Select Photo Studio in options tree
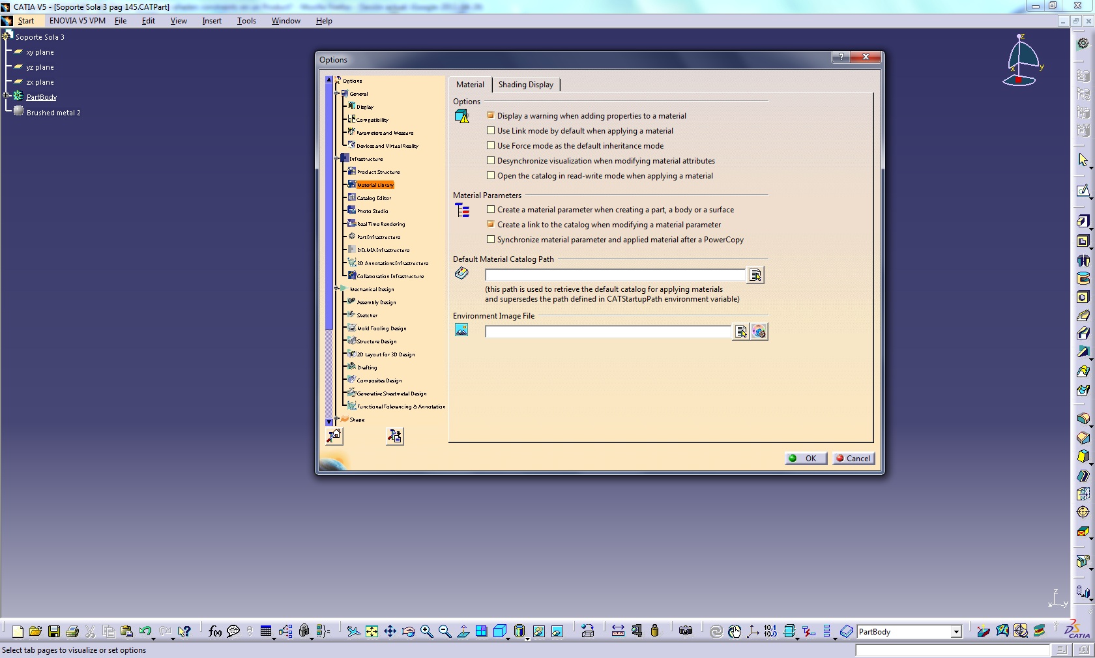Image resolution: width=1095 pixels, height=658 pixels. (372, 210)
